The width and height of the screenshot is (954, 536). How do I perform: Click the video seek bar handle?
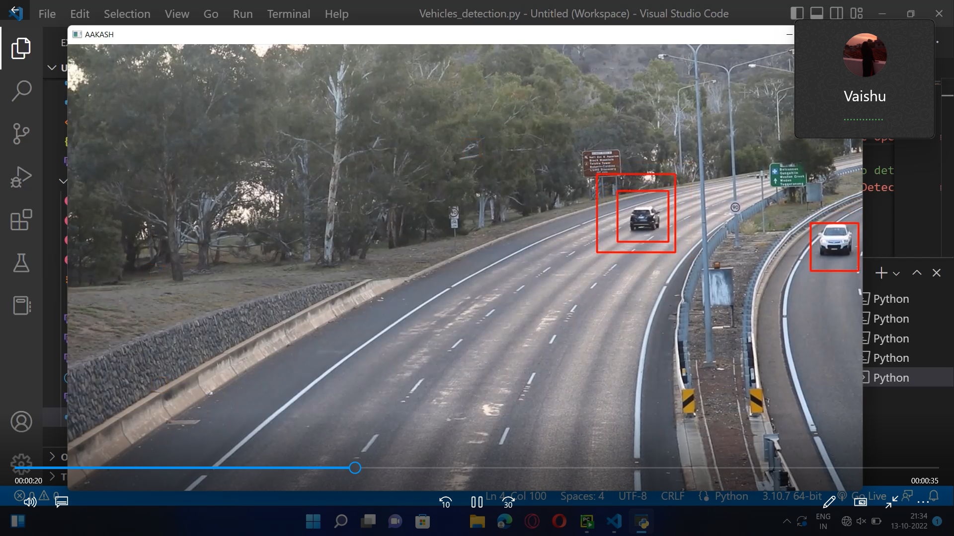click(355, 468)
